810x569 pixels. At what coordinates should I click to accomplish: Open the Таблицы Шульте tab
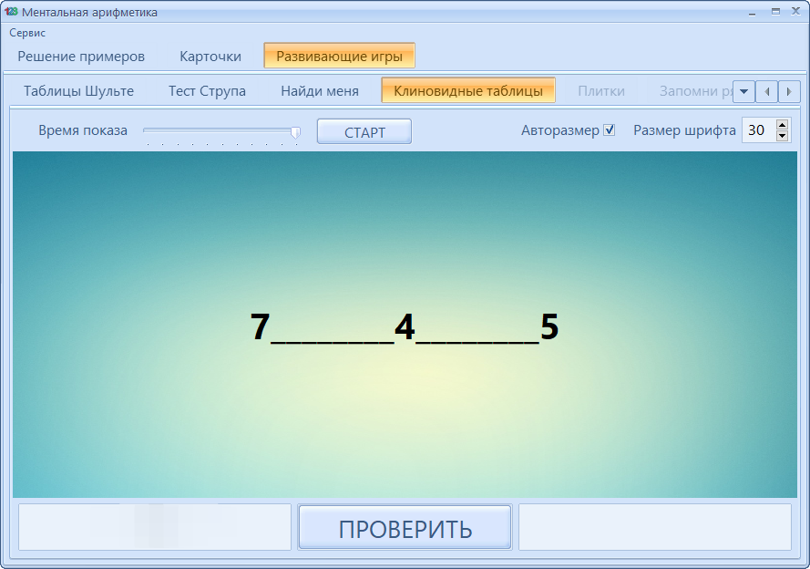(x=81, y=91)
